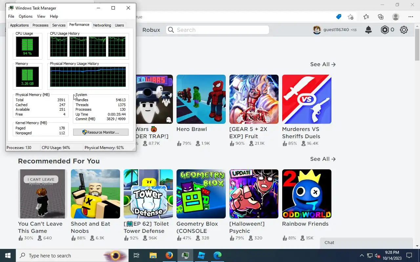Click the Robux link in the Roblox header
The image size is (420, 262).
coord(151,30)
